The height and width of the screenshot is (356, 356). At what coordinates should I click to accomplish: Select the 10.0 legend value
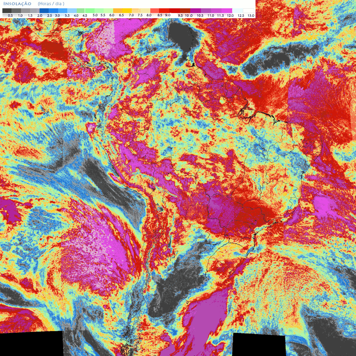(x=189, y=15)
